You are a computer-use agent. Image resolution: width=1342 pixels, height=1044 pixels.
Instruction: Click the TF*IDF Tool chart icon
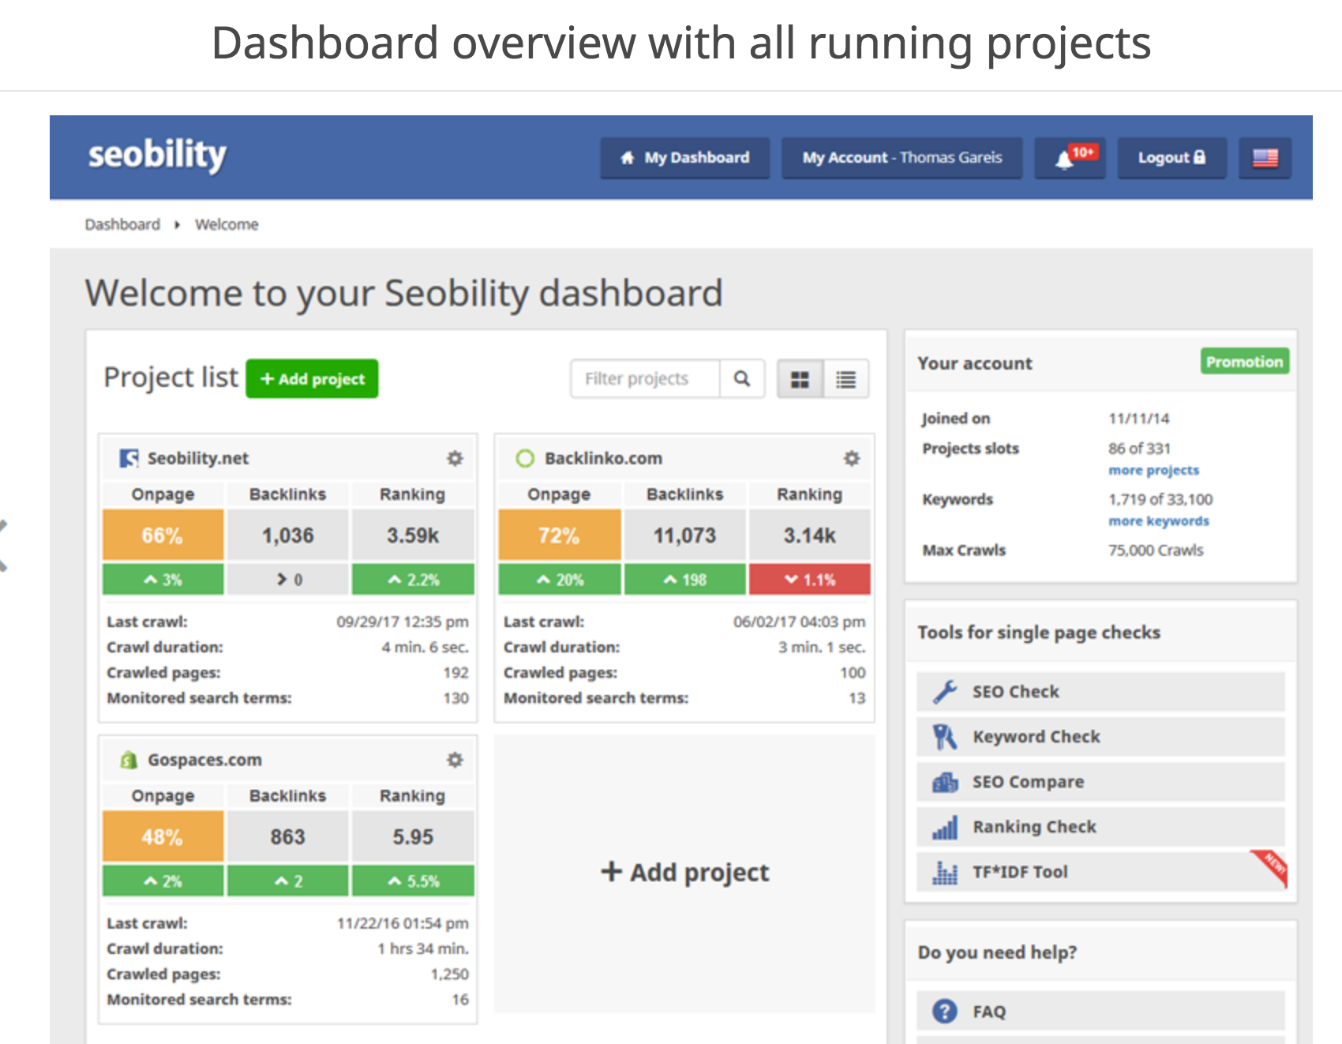(945, 872)
